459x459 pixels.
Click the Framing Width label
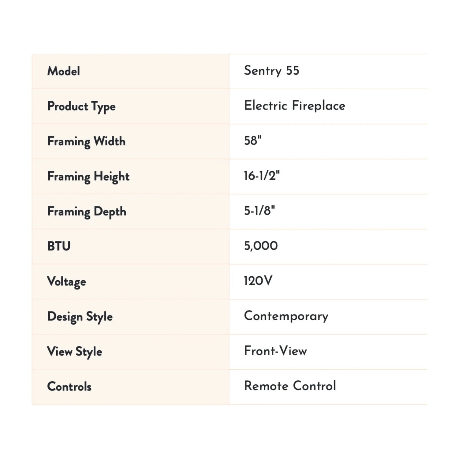click(86, 141)
